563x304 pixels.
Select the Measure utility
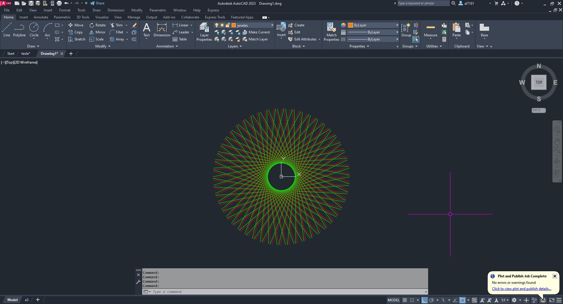point(430,30)
